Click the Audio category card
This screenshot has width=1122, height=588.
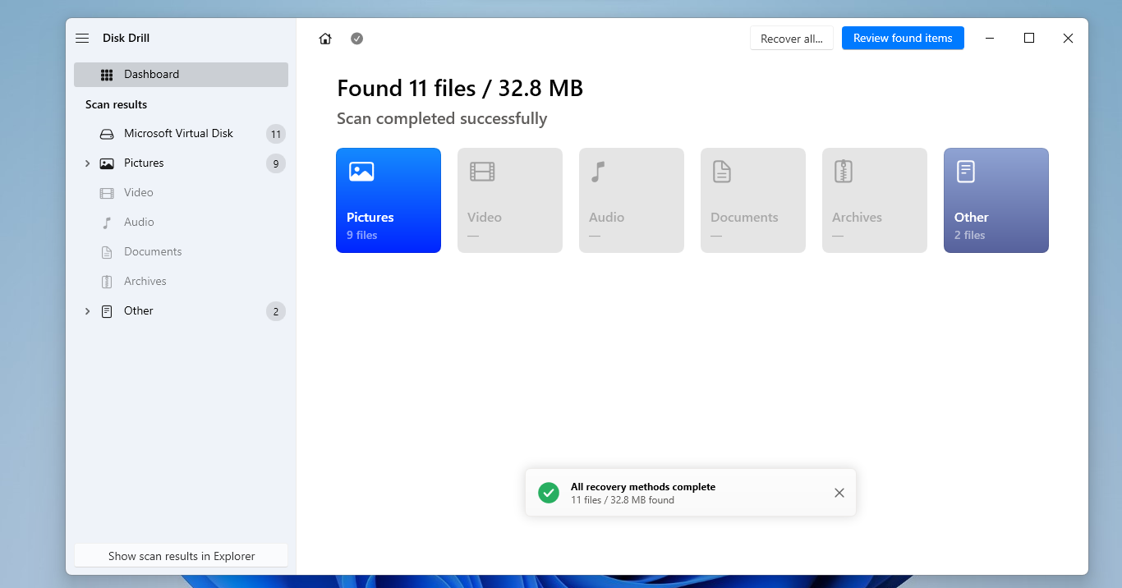pos(632,200)
